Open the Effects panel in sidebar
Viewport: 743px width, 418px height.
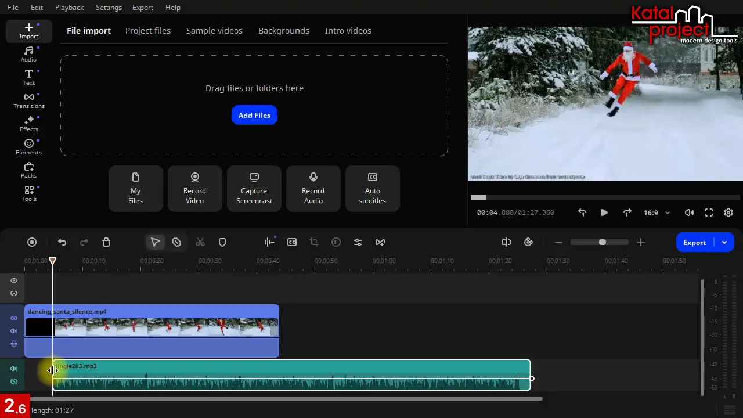(x=28, y=124)
